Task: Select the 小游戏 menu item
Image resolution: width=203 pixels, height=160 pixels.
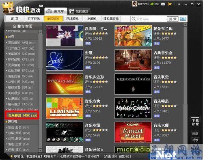Action: (x=92, y=19)
